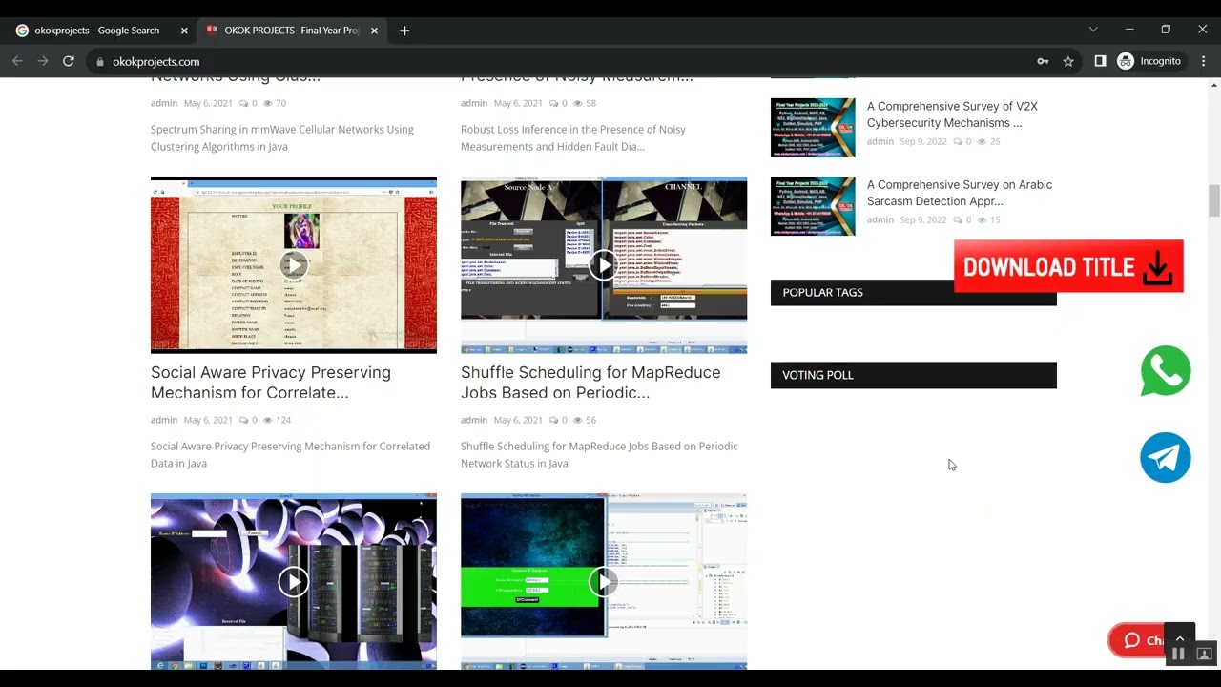The width and height of the screenshot is (1221, 687).
Task: Open WhatsApp chat floating icon
Action: pyautogui.click(x=1166, y=371)
